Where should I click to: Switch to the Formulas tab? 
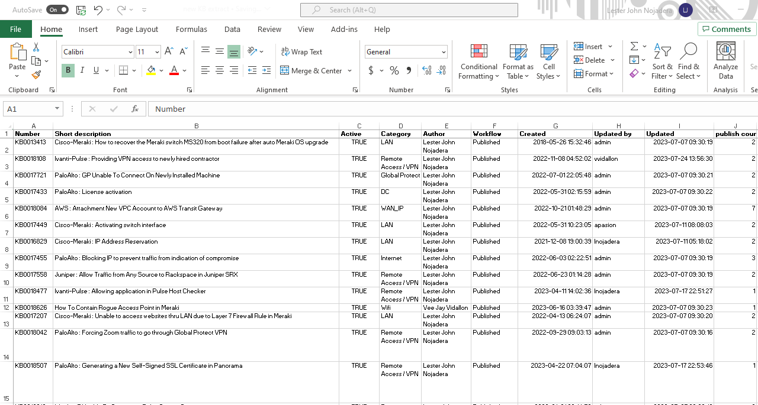pos(191,29)
